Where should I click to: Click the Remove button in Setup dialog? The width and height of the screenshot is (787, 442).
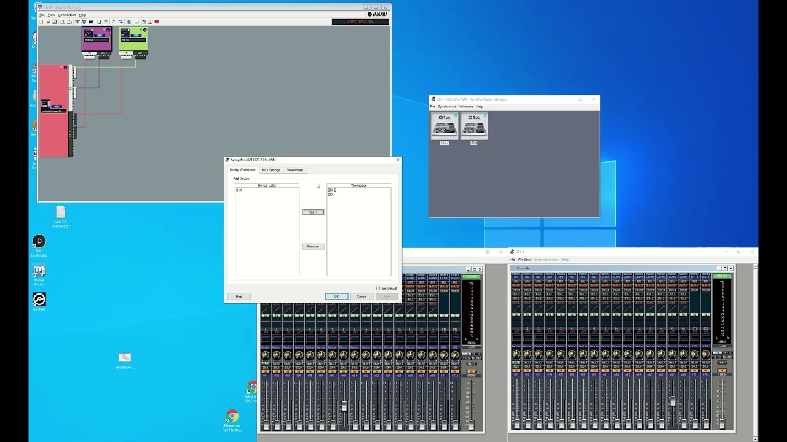click(x=313, y=246)
